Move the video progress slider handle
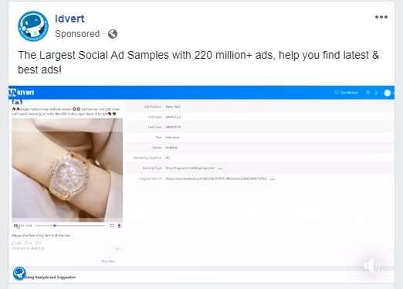The image size is (403, 289). (55, 226)
